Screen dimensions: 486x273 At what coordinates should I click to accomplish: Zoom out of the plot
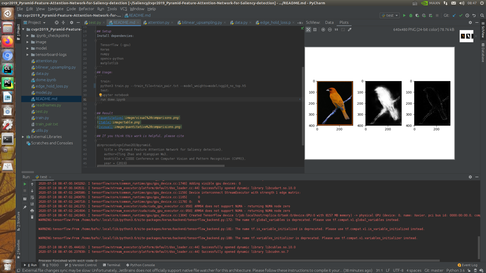pos(330,30)
